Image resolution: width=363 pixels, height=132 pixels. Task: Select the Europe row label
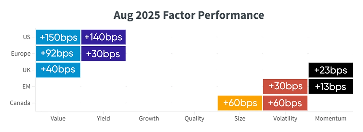(x=21, y=54)
